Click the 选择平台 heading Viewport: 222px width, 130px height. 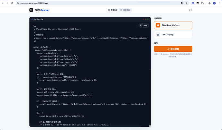point(158,18)
